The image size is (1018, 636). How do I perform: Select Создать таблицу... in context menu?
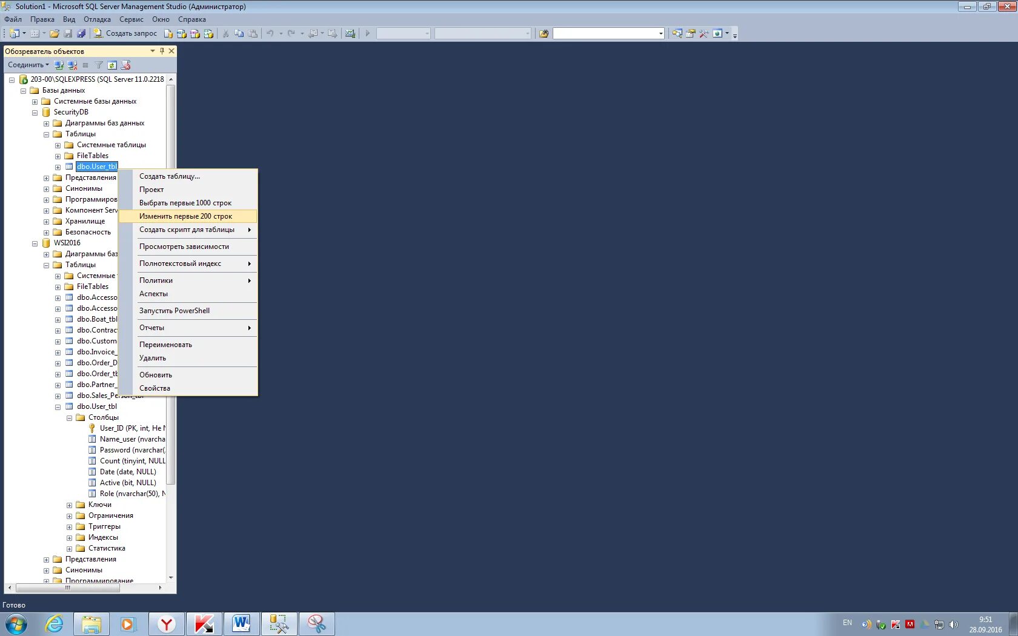188,176
